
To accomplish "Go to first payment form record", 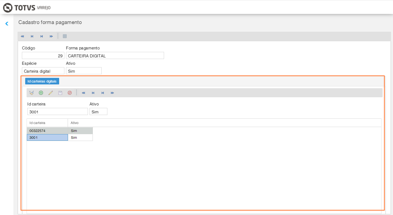I will pyautogui.click(x=22, y=36).
